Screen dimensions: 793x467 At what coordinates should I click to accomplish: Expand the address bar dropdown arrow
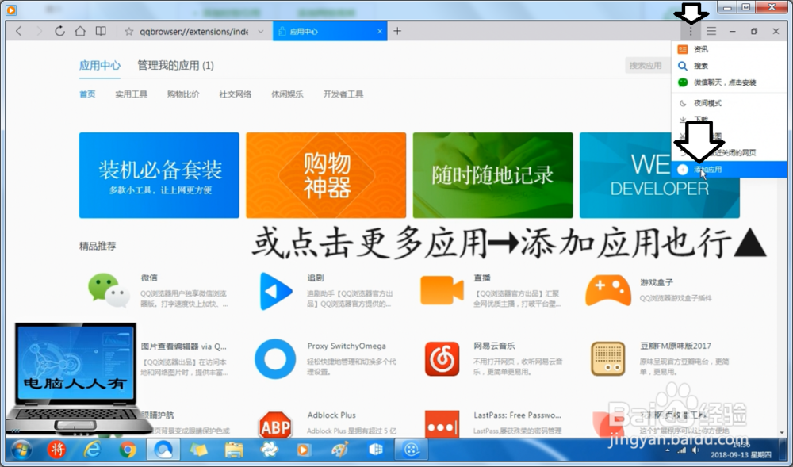point(260,32)
